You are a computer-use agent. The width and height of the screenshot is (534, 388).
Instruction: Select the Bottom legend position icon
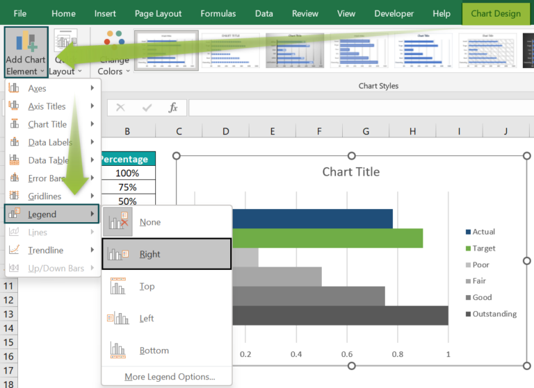[118, 350]
